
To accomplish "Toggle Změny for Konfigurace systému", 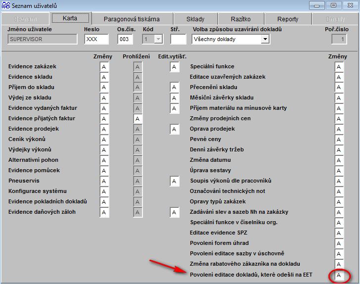I will pyautogui.click(x=104, y=191).
